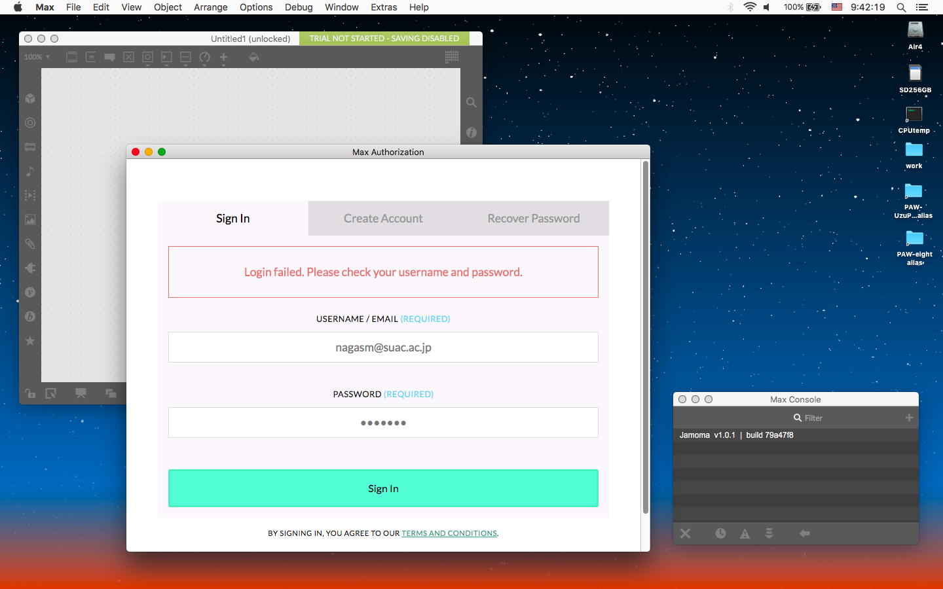Open the 100% zoom level dropdown

(37, 57)
